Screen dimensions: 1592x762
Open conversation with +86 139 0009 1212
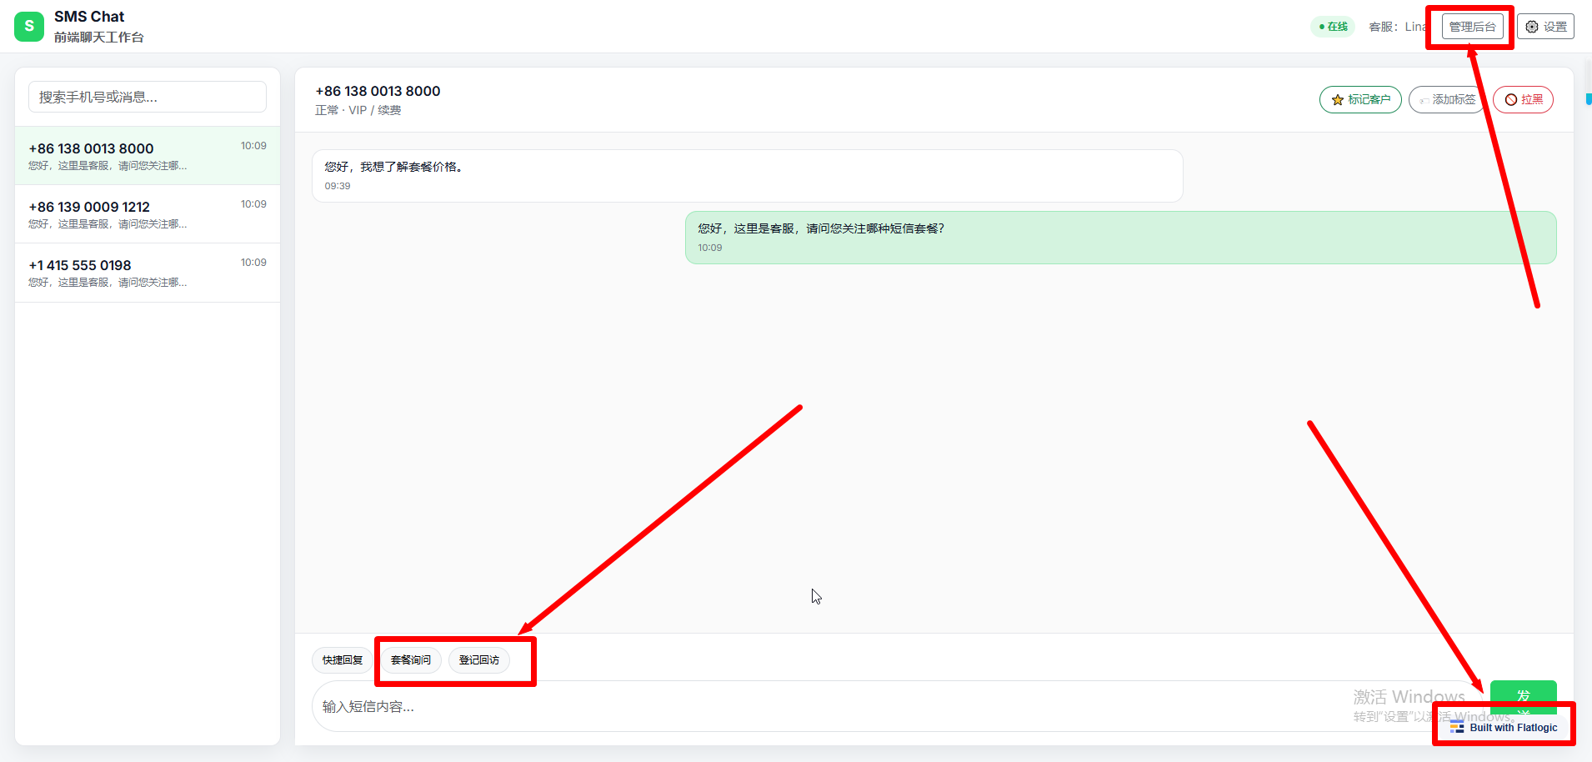coord(148,214)
